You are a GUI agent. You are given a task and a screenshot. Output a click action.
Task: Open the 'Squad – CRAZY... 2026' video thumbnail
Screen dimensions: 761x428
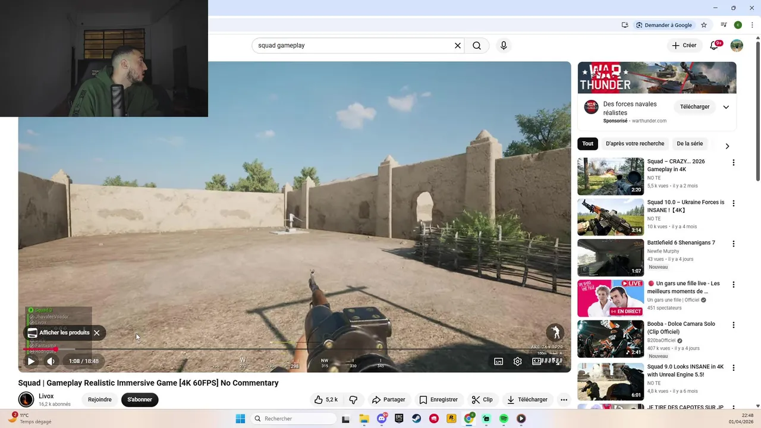click(611, 177)
